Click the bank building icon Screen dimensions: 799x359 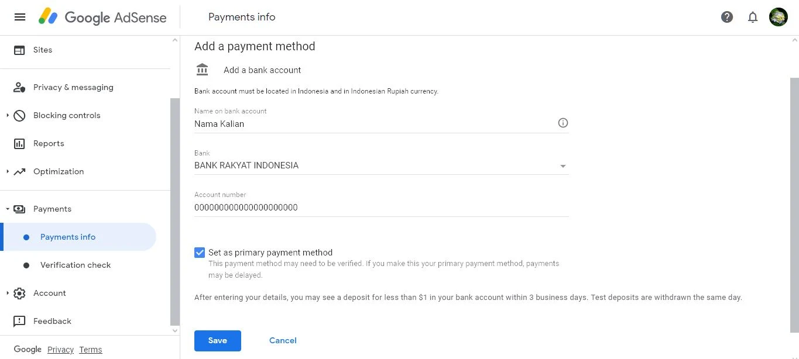click(x=203, y=70)
